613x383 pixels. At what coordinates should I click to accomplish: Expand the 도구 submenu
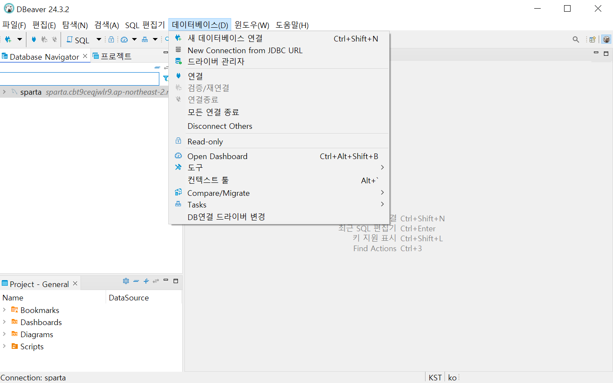point(279,167)
